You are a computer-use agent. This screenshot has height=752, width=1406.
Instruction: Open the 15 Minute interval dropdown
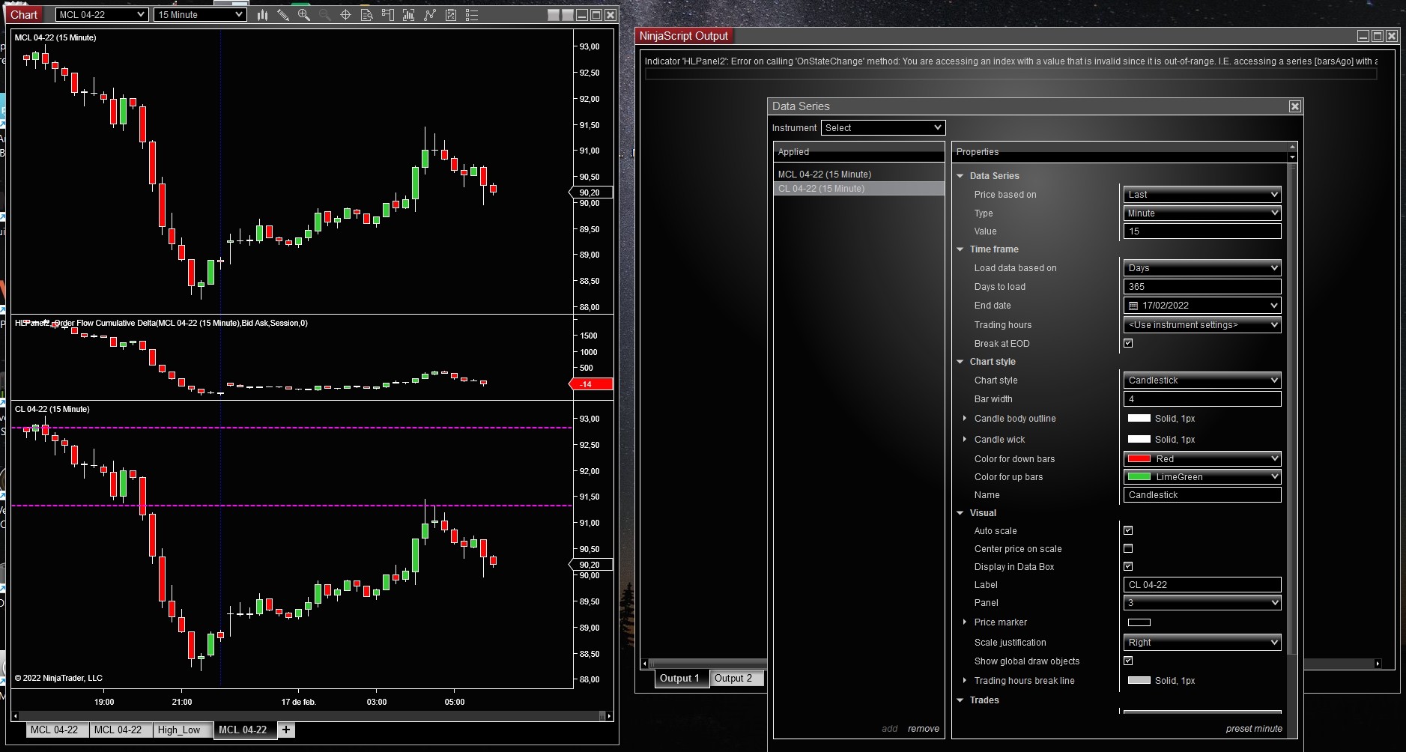pos(200,15)
